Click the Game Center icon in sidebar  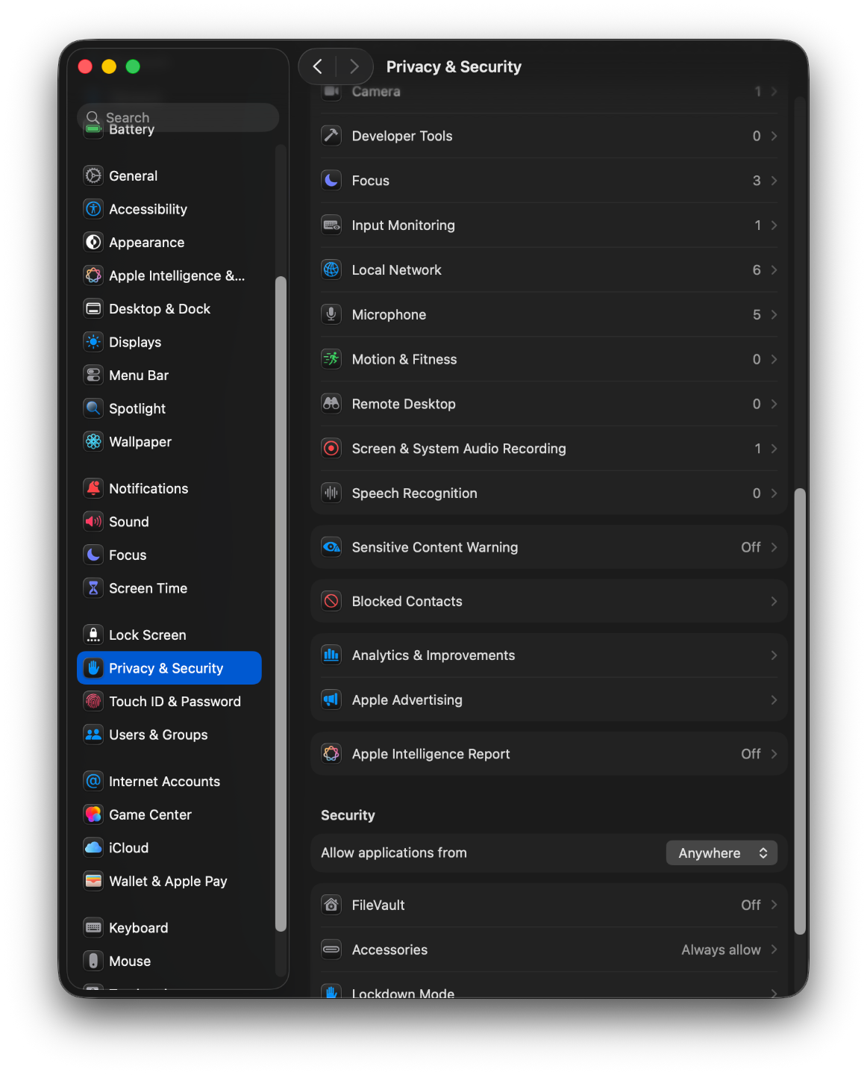pos(93,814)
